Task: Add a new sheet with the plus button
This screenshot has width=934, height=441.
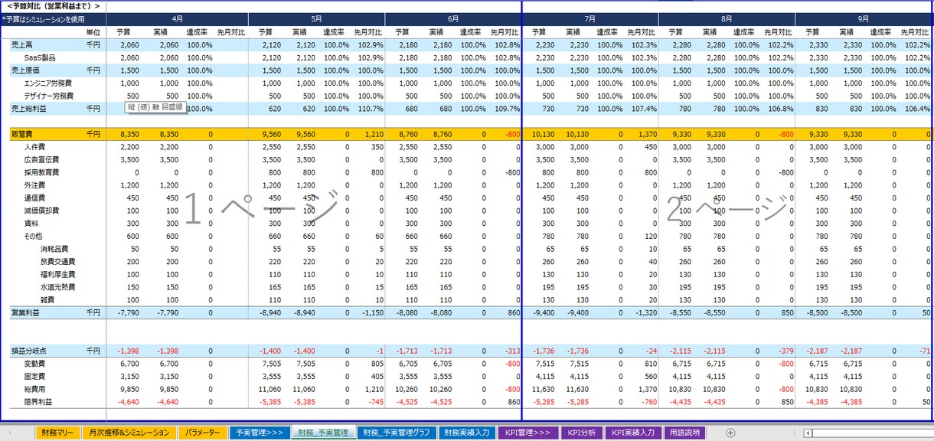Action: pos(730,433)
